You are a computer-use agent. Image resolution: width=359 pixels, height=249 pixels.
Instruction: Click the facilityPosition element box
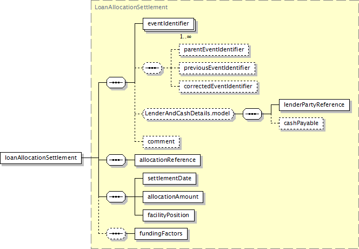pos(169,215)
